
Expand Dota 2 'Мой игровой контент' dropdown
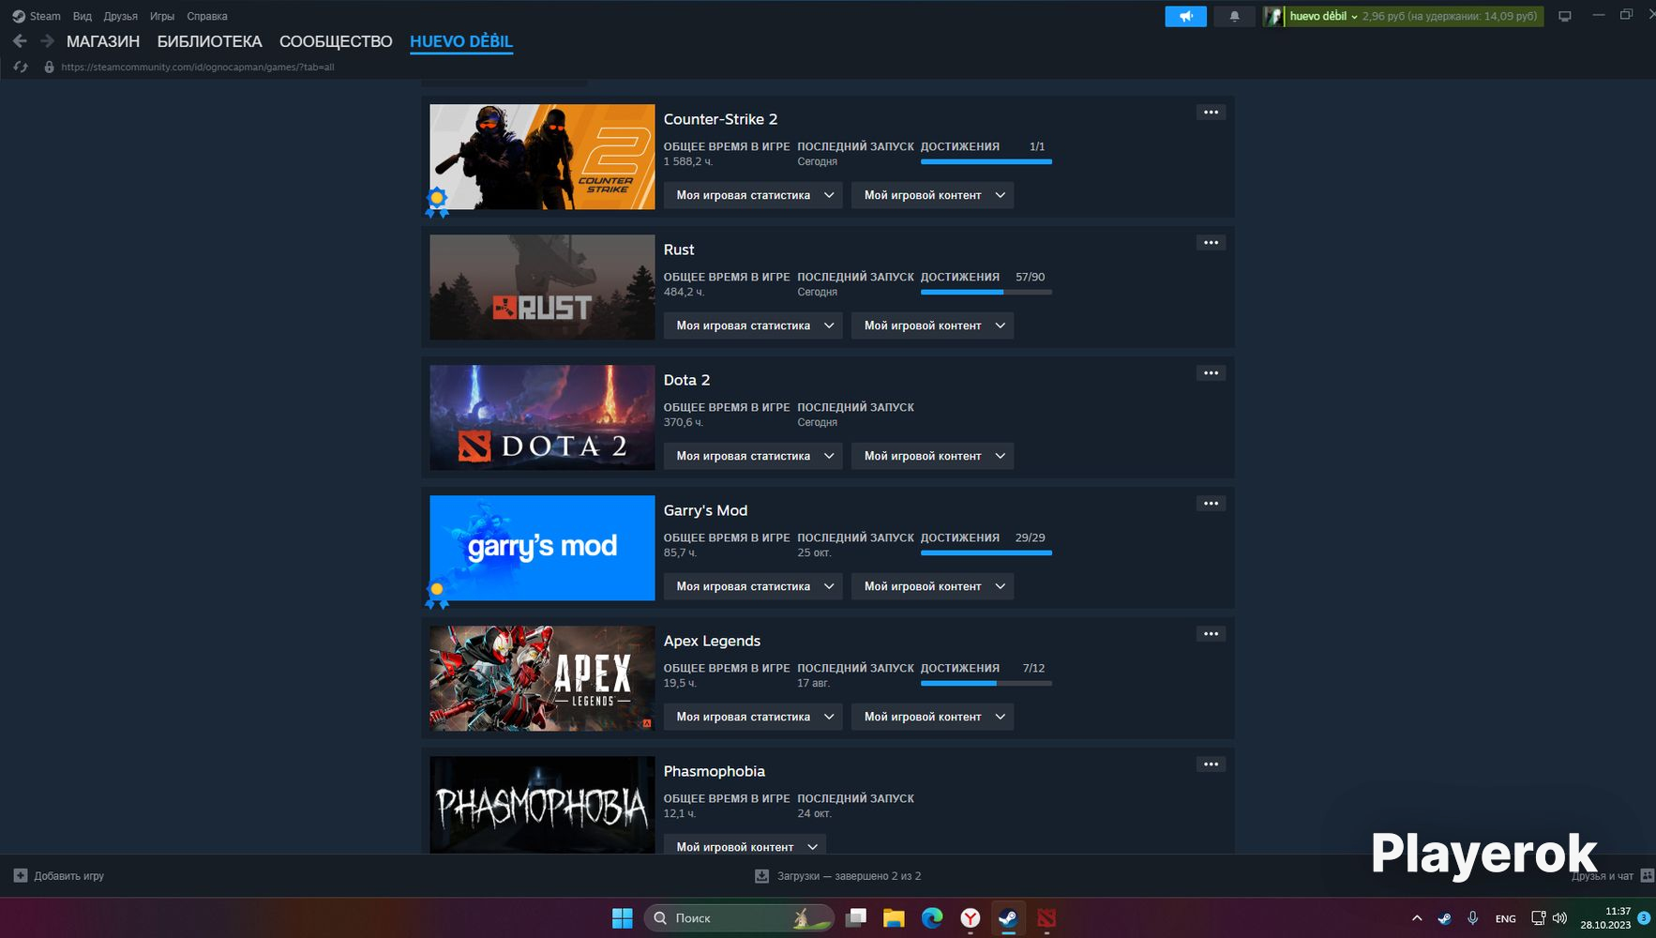coord(932,456)
